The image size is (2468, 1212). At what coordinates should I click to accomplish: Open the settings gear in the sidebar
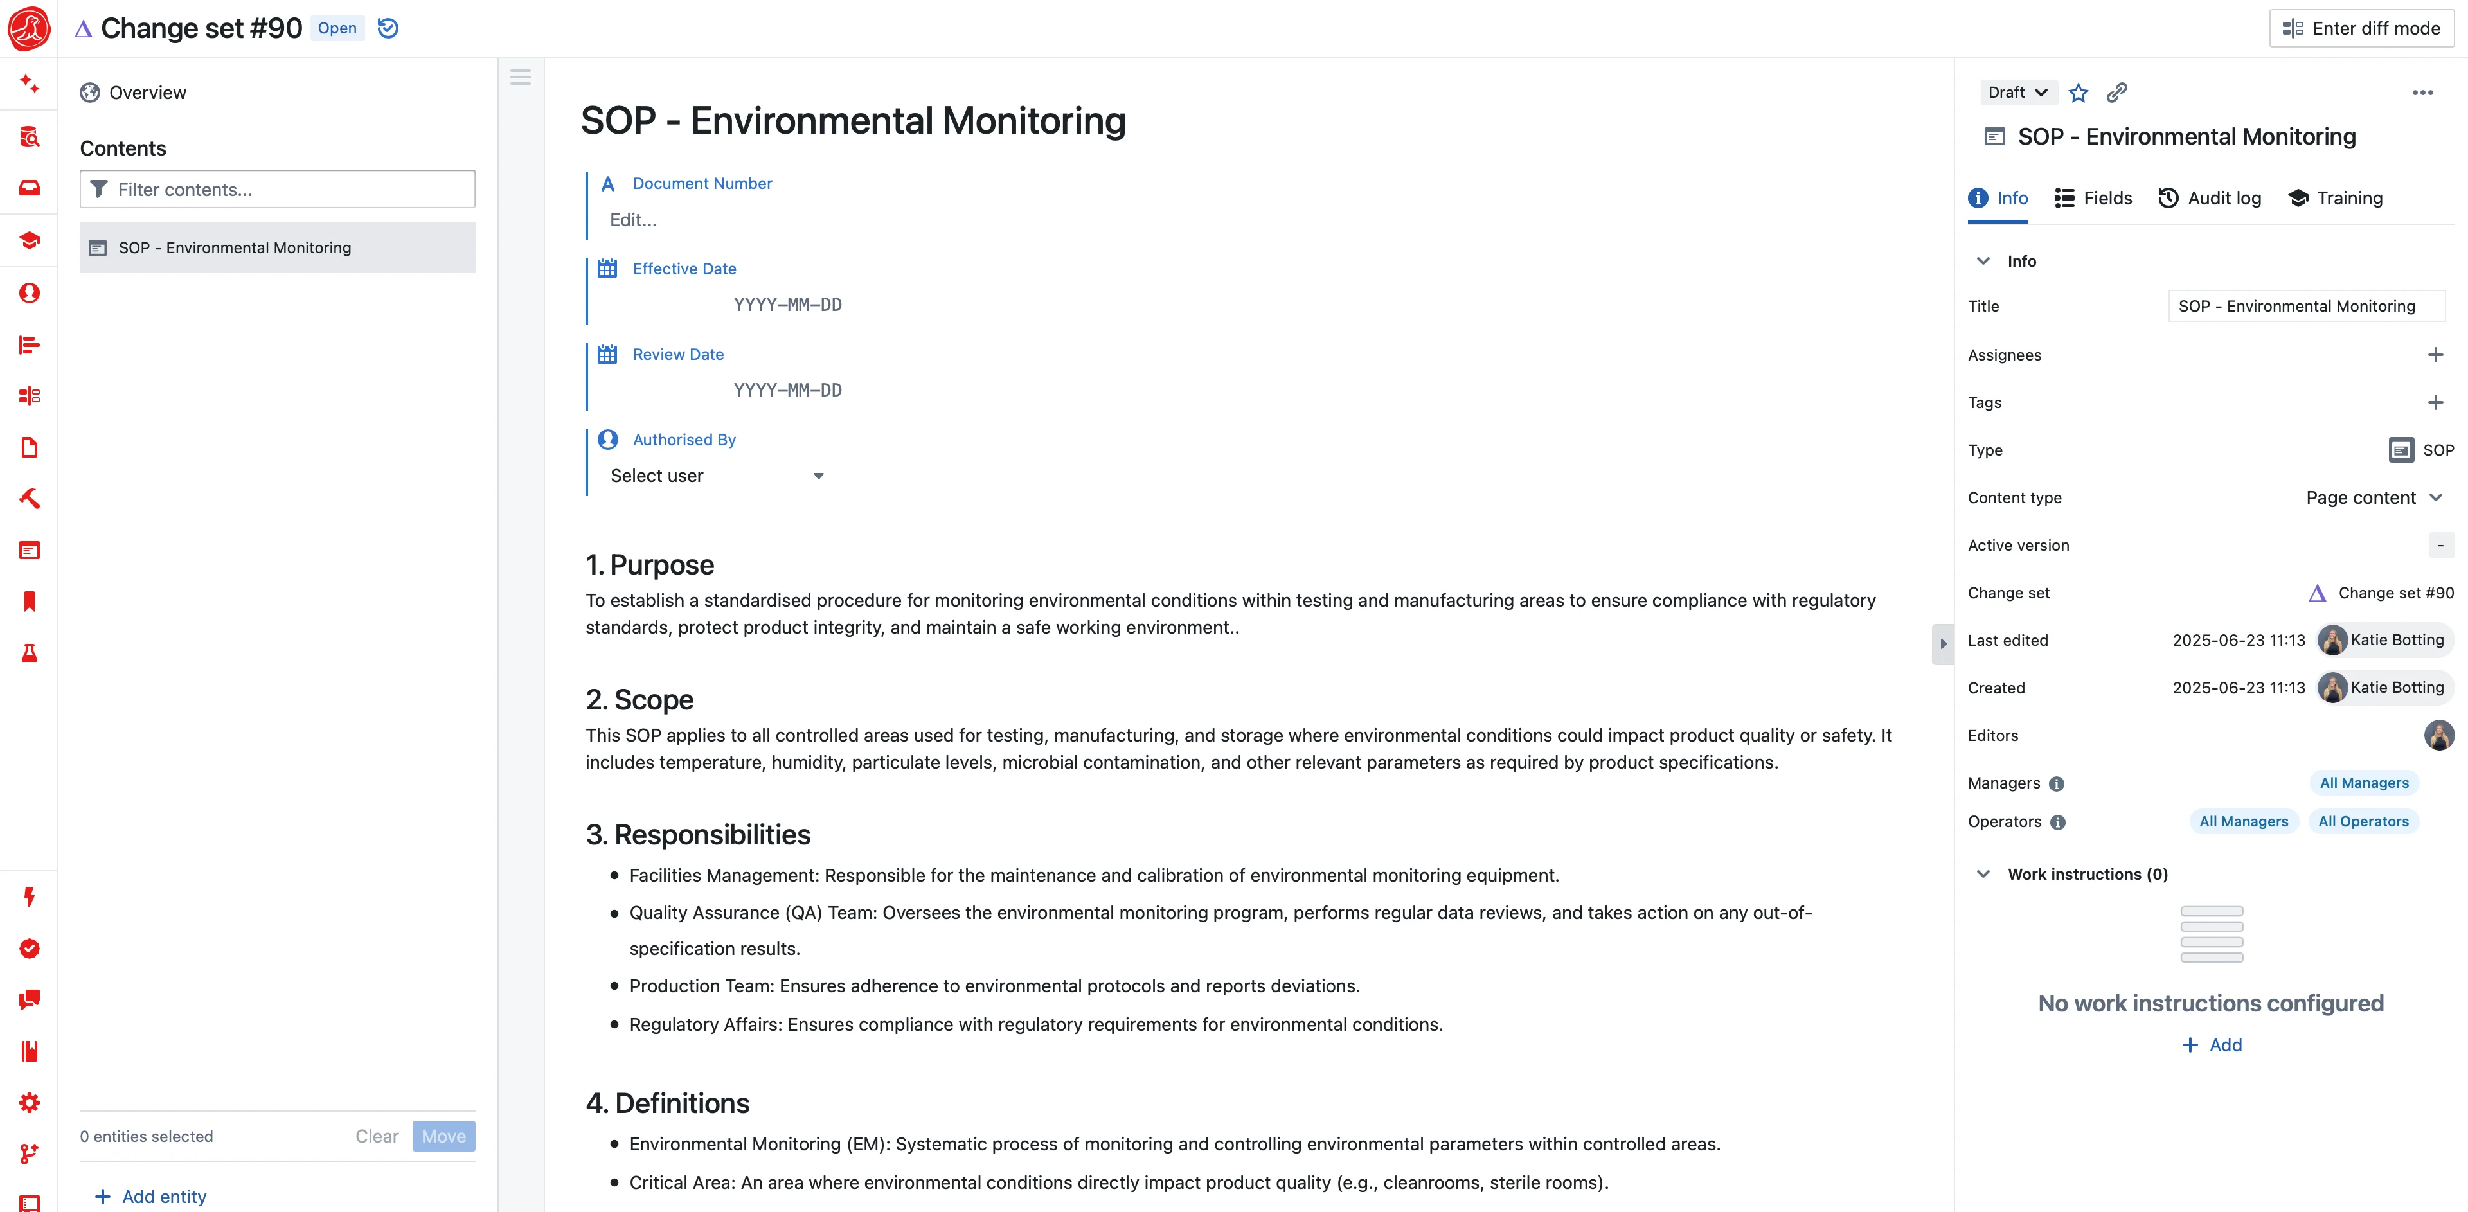(x=30, y=1103)
